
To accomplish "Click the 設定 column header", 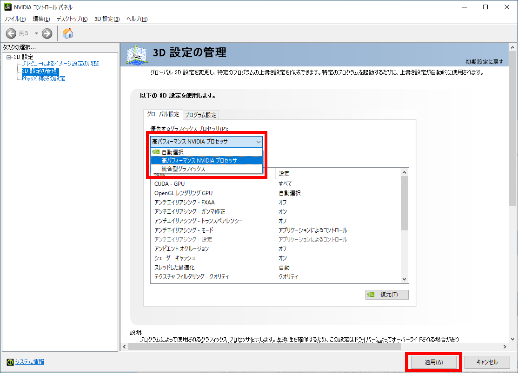I will click(x=338, y=173).
